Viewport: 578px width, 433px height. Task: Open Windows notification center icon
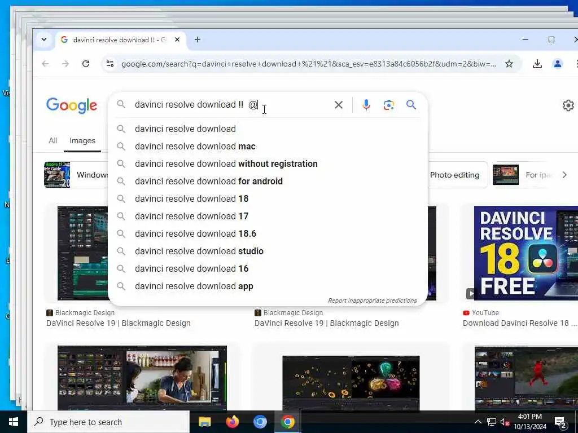pyautogui.click(x=561, y=422)
